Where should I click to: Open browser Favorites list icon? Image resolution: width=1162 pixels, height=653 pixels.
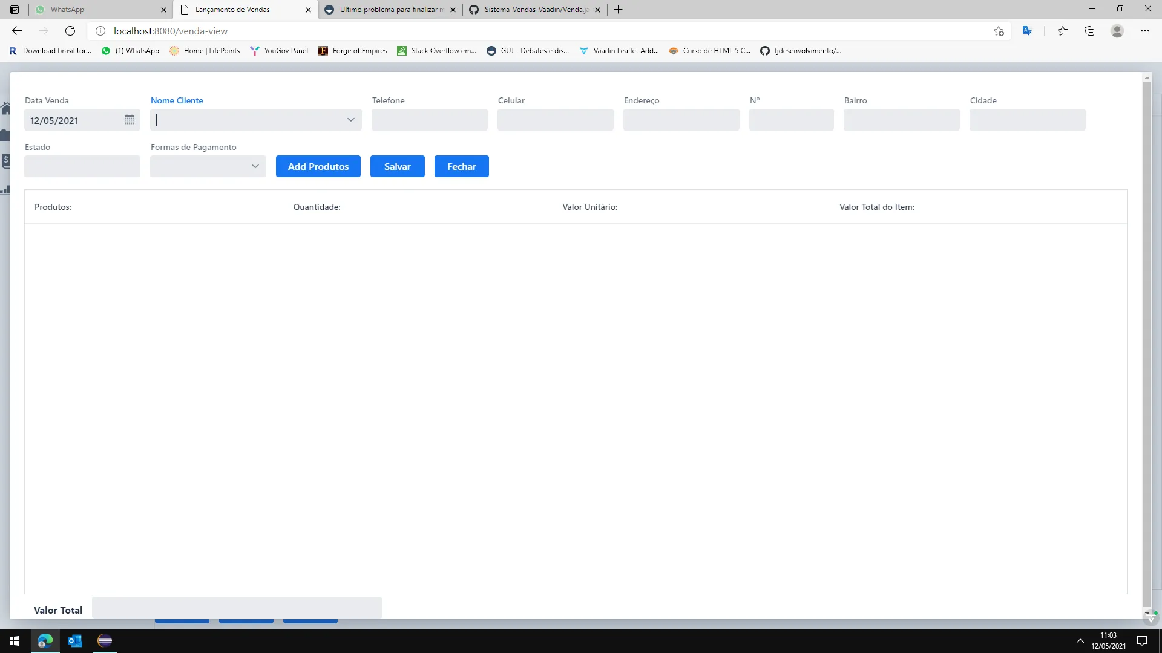[1063, 31]
